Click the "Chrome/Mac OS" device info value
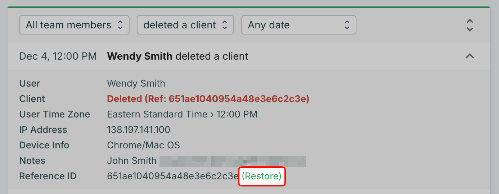 click(x=143, y=145)
